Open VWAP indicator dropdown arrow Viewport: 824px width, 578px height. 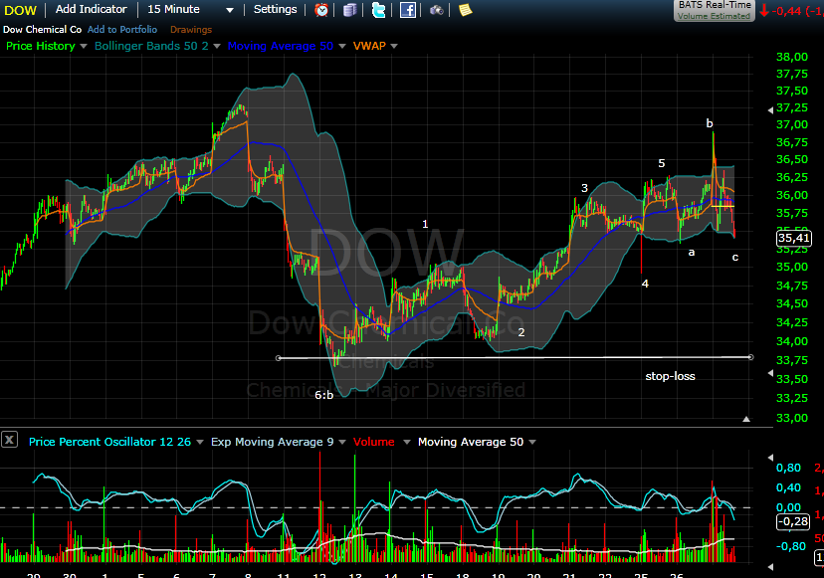394,46
